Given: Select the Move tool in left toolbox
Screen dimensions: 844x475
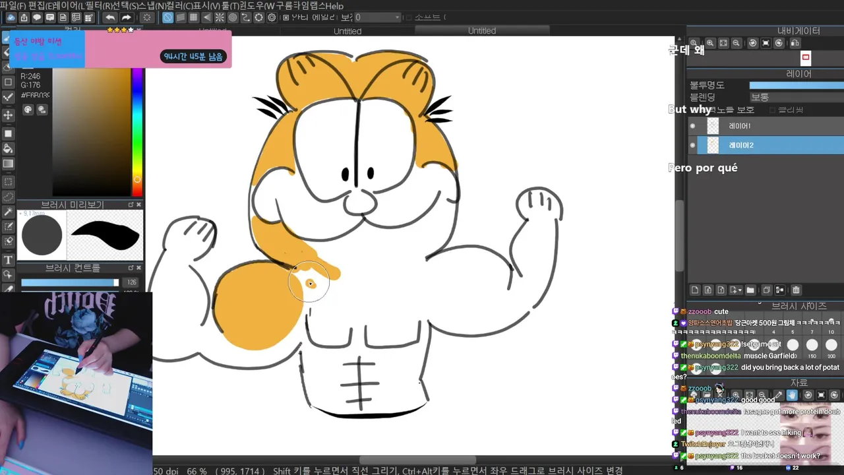Looking at the screenshot, I should point(8,115).
